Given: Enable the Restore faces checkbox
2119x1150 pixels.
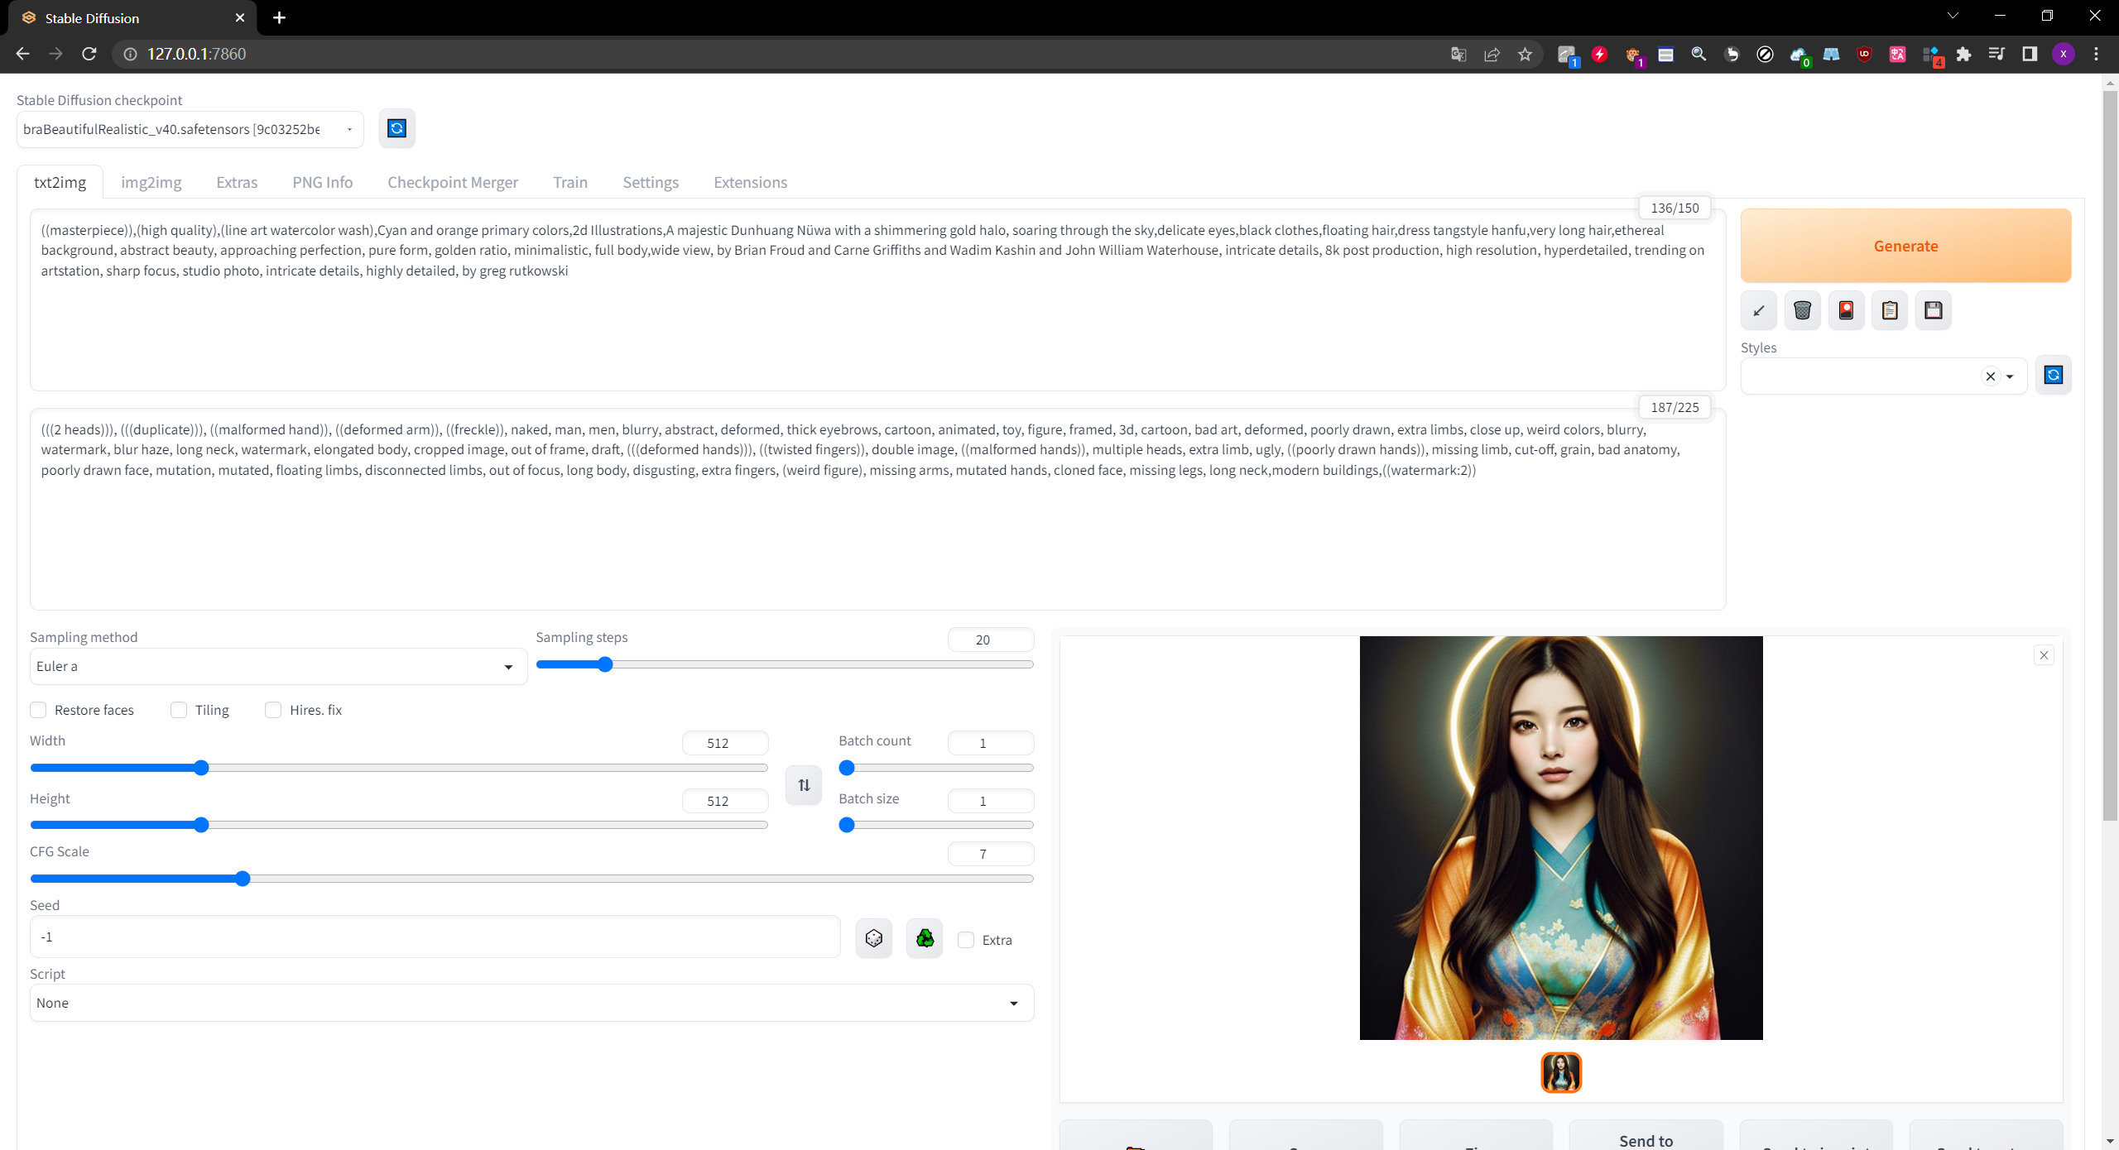Looking at the screenshot, I should pyautogui.click(x=38, y=710).
